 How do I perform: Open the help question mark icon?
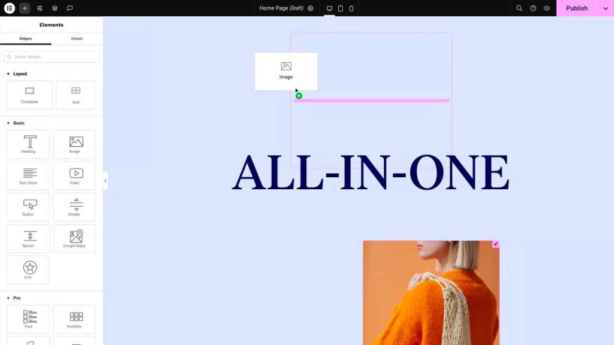533,8
